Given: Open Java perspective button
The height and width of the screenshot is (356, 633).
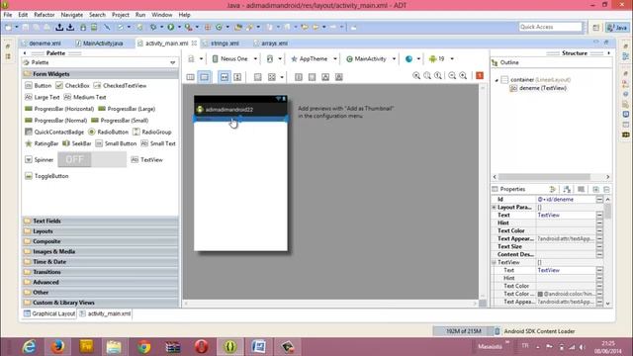Looking at the screenshot, I should pyautogui.click(x=617, y=28).
